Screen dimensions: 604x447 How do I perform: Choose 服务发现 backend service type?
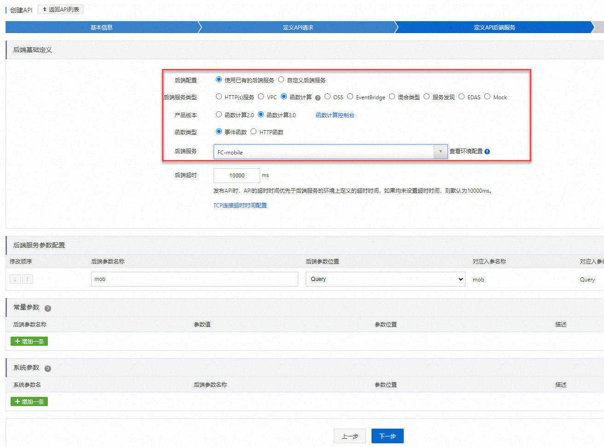[426, 97]
